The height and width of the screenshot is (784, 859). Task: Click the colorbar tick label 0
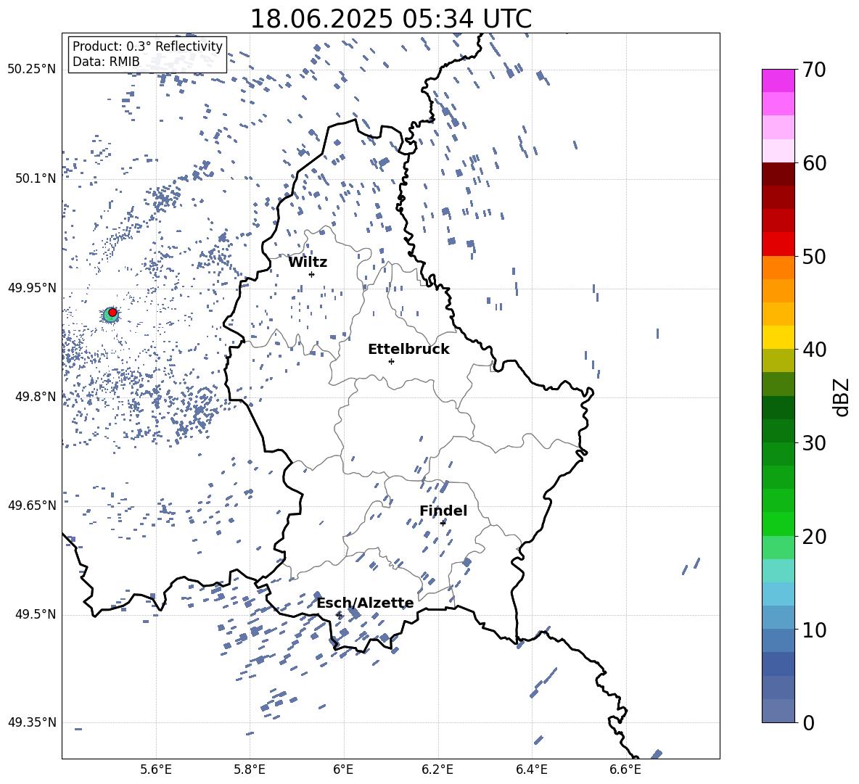(809, 722)
